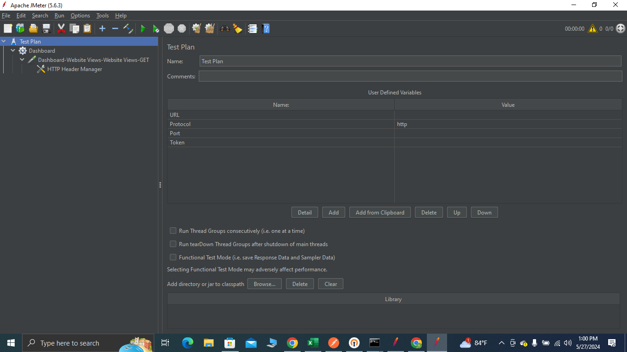Open Microsoft Edge from the taskbar
The image size is (627, 352).
coord(187,343)
